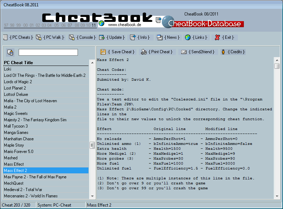Click the Credits label
This screenshot has height=209, width=283.
point(236,52)
